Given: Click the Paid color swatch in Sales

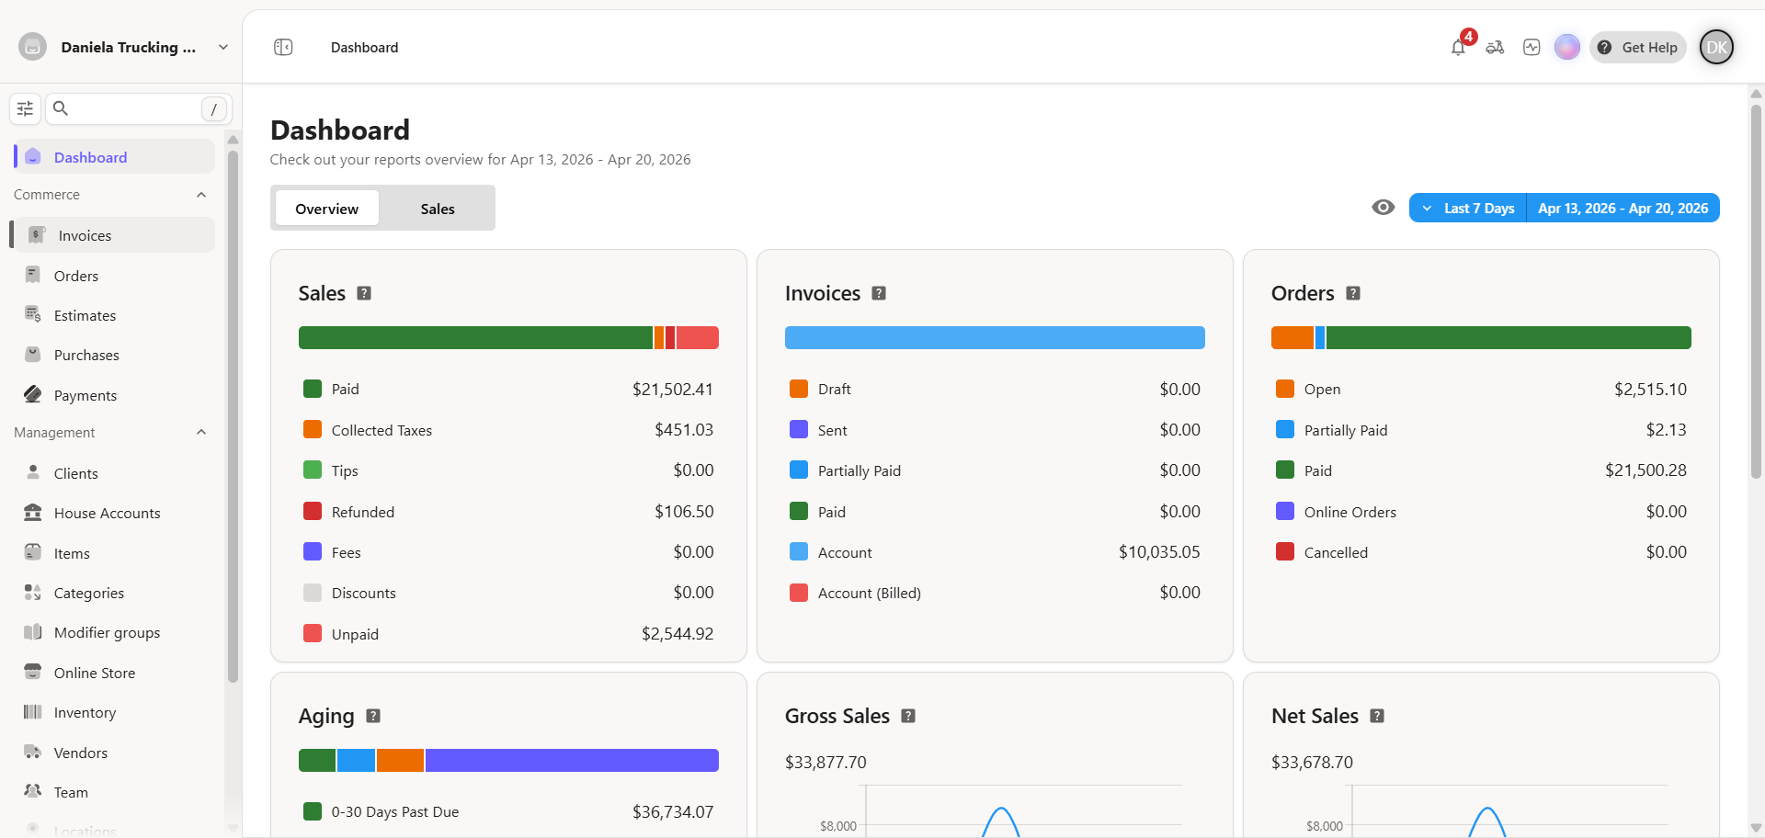Looking at the screenshot, I should (x=313, y=389).
